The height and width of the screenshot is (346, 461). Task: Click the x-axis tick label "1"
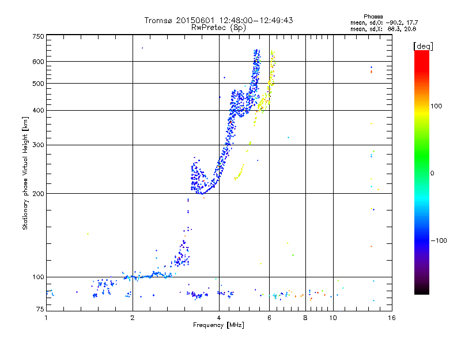coord(46,318)
